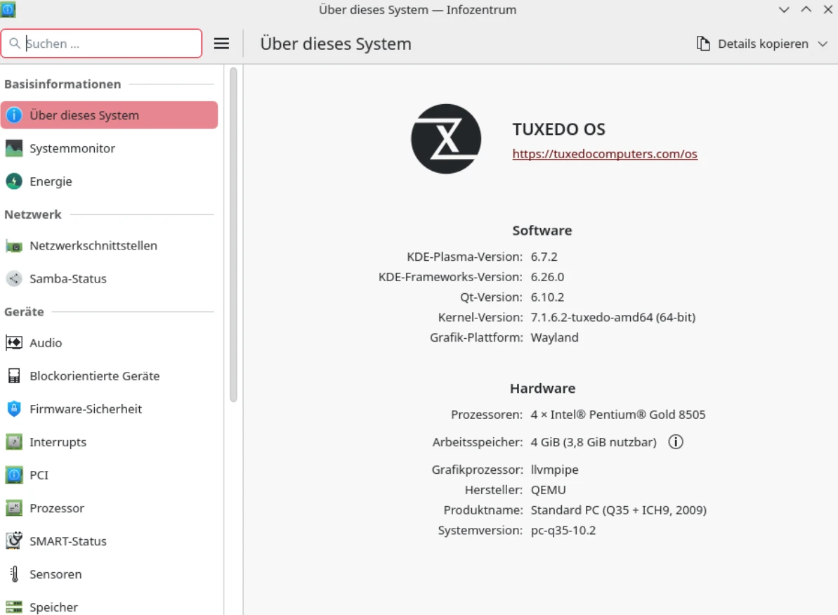This screenshot has width=838, height=615.
Task: Copy details with Details kopieren button
Action: pos(753,44)
